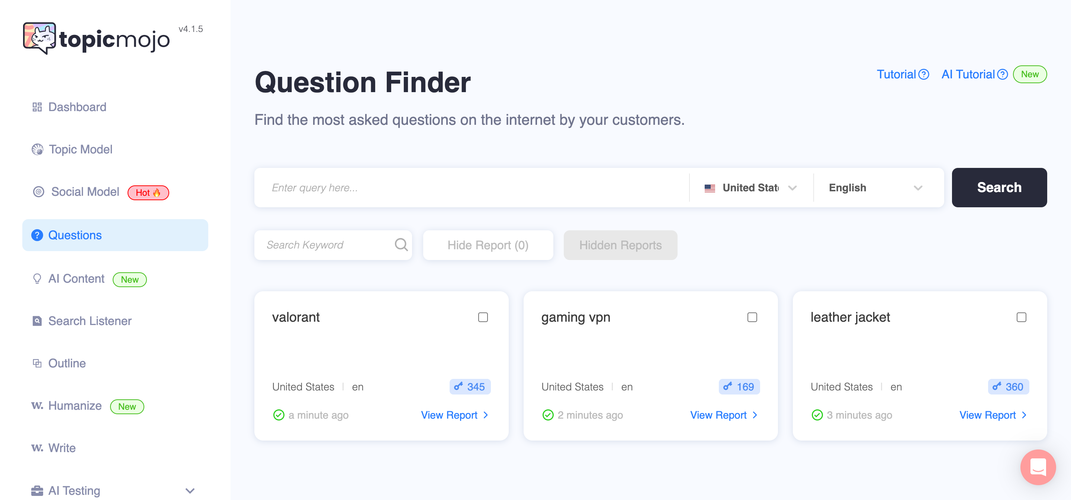The height and width of the screenshot is (500, 1071).
Task: Click the Hidden Reports button
Action: 620,245
